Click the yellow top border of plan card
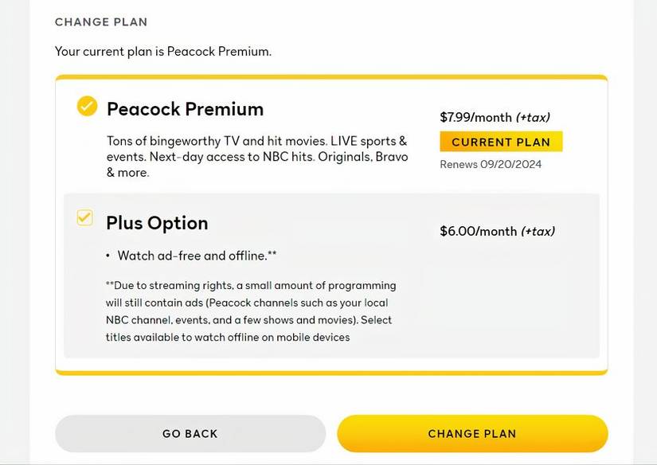The width and height of the screenshot is (657, 465). (331, 77)
